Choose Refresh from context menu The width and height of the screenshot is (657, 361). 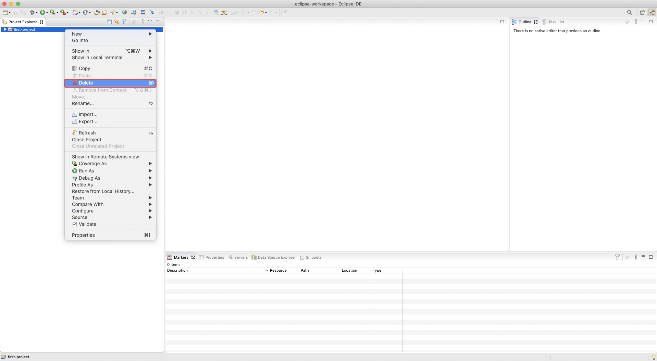coord(110,133)
